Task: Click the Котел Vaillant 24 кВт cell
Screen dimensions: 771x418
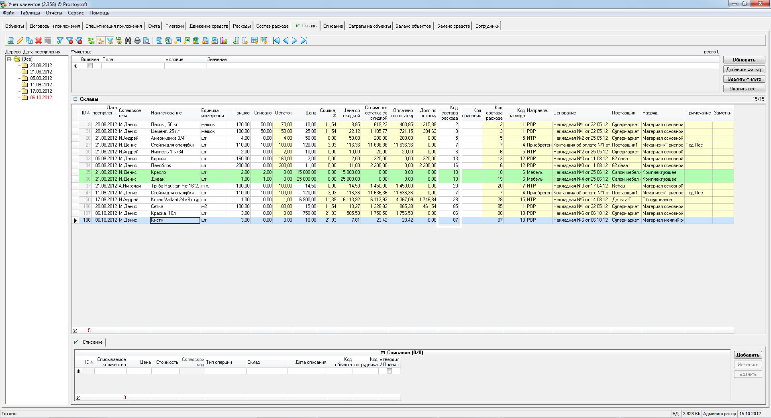Action: (x=175, y=200)
